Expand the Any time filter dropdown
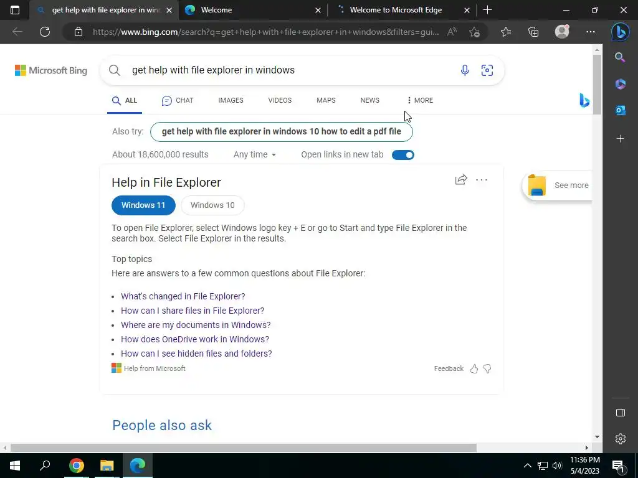The width and height of the screenshot is (638, 478). [255, 155]
